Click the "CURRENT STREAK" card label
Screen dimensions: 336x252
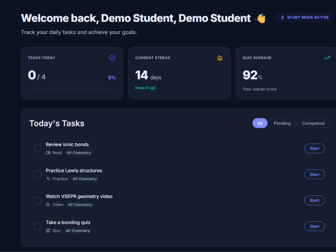tap(153, 58)
